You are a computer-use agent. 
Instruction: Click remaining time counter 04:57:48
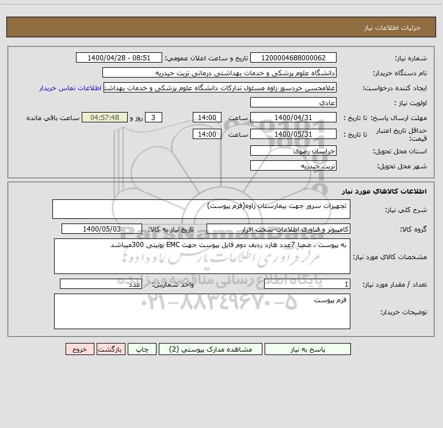105,117
